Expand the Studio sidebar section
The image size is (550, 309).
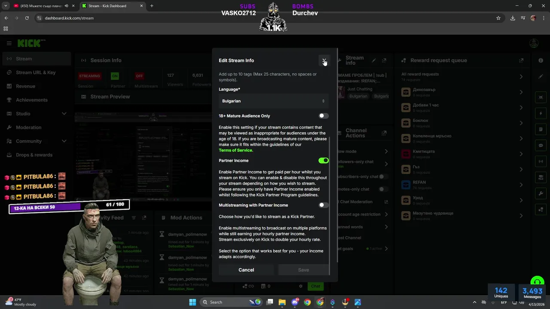[36, 114]
